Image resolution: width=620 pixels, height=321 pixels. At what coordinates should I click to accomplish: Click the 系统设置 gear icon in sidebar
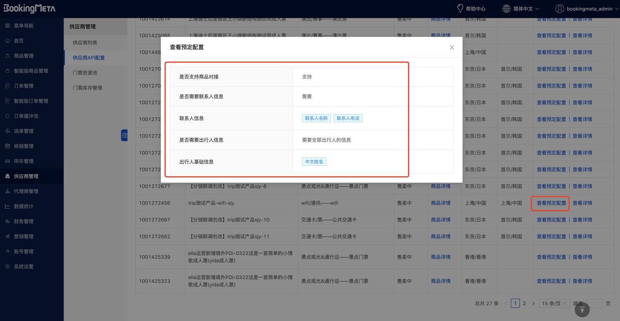point(7,266)
